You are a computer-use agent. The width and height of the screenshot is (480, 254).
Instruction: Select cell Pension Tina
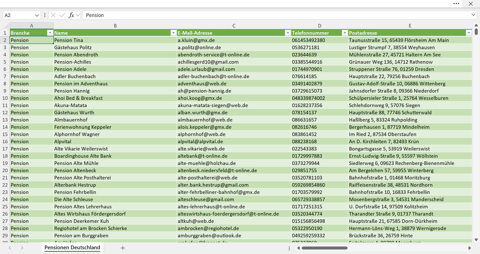[115, 40]
